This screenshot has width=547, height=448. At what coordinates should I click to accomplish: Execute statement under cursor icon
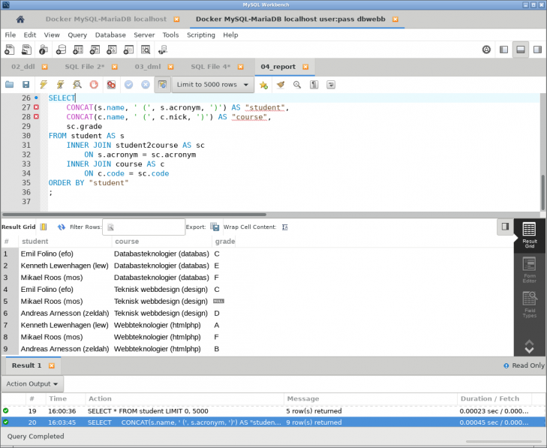coord(60,85)
